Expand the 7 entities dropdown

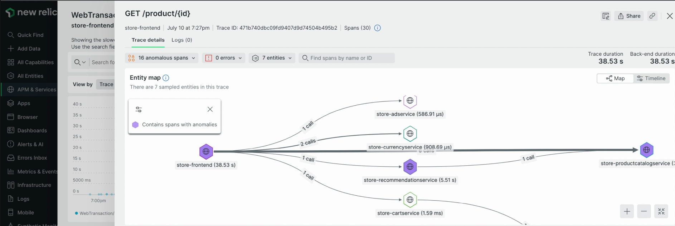(272, 58)
